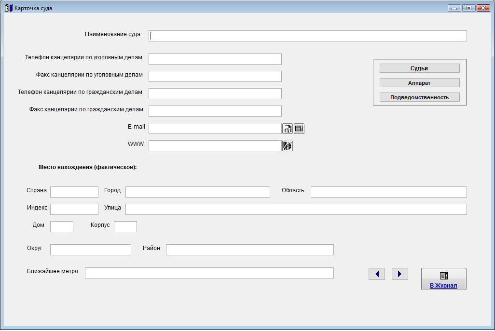
Task: Maximize the Карточка суда window
Action: pyautogui.click(x=469, y=8)
